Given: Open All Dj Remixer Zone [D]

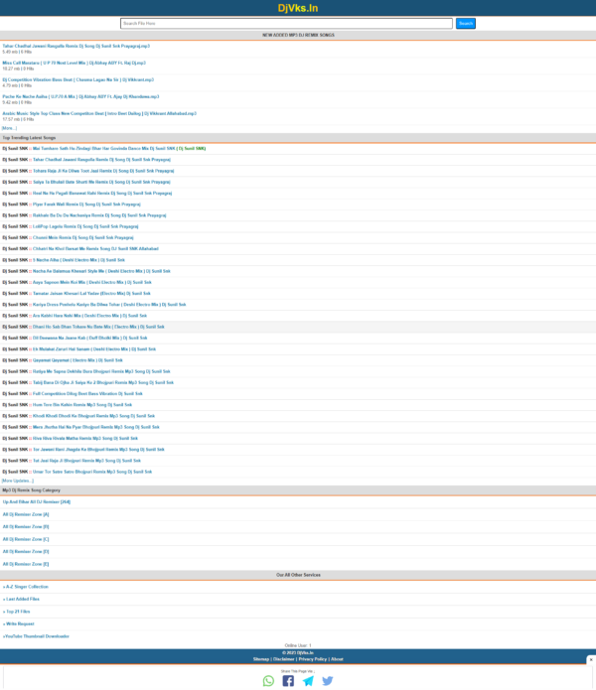Looking at the screenshot, I should coord(26,551).
